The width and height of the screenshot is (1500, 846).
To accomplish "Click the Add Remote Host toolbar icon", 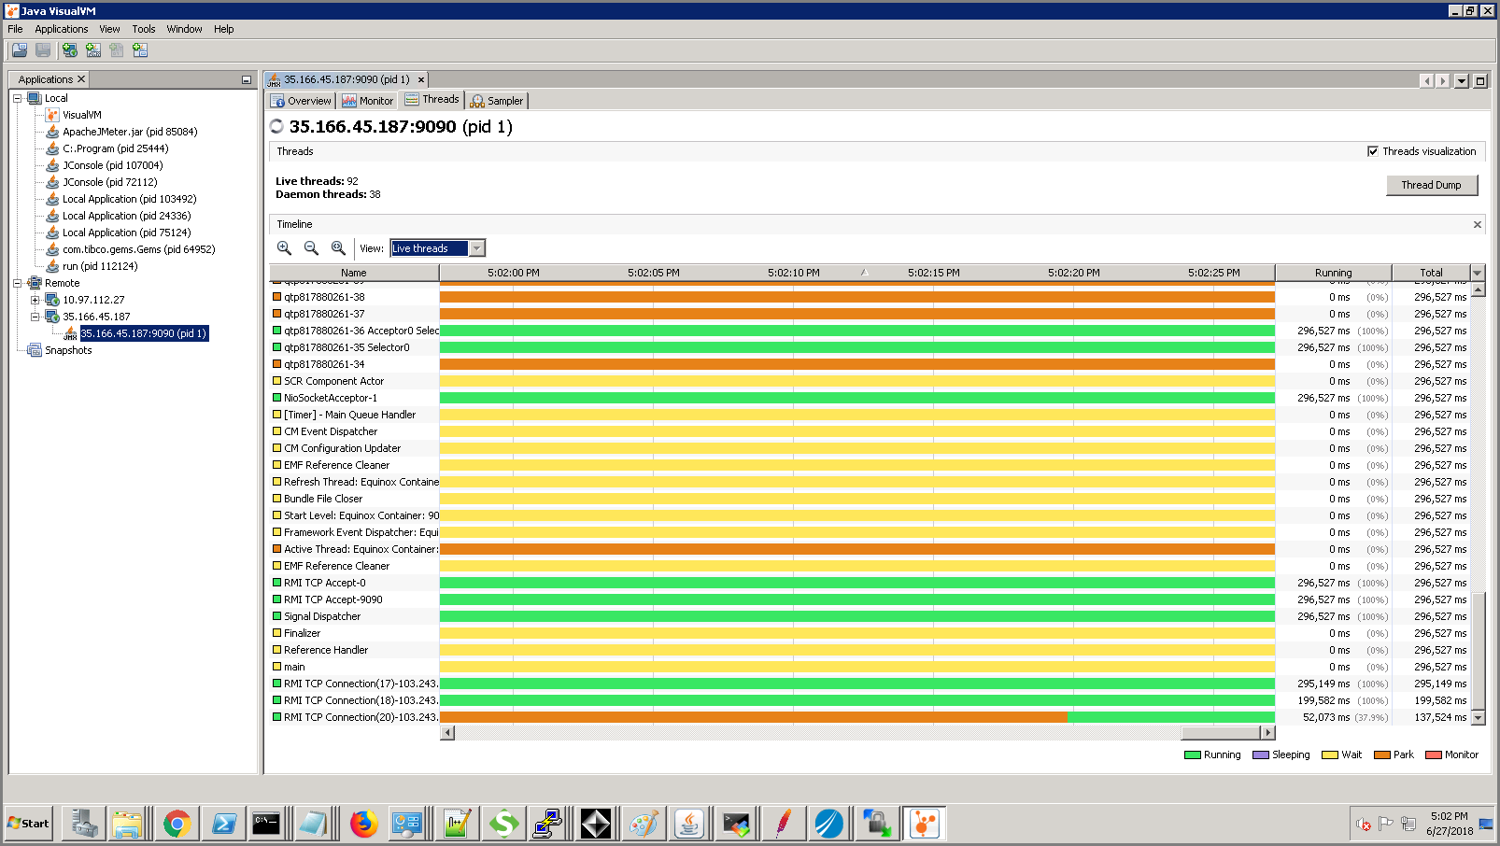I will click(x=70, y=50).
